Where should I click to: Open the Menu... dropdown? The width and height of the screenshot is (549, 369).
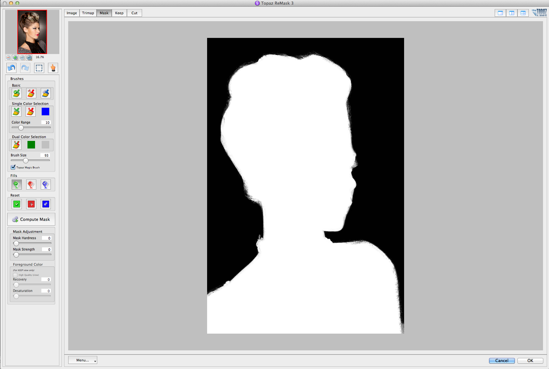coord(83,360)
